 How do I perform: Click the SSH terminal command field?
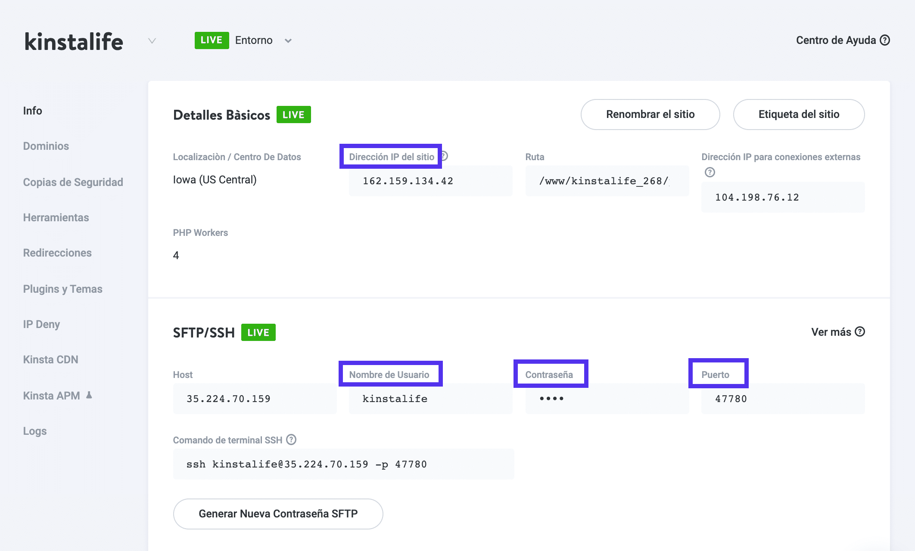[x=343, y=464]
